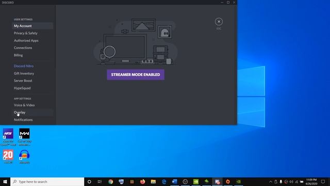Image resolution: width=330 pixels, height=186 pixels.
Task: Expand hidden system tray icons chevron
Action: (270, 181)
